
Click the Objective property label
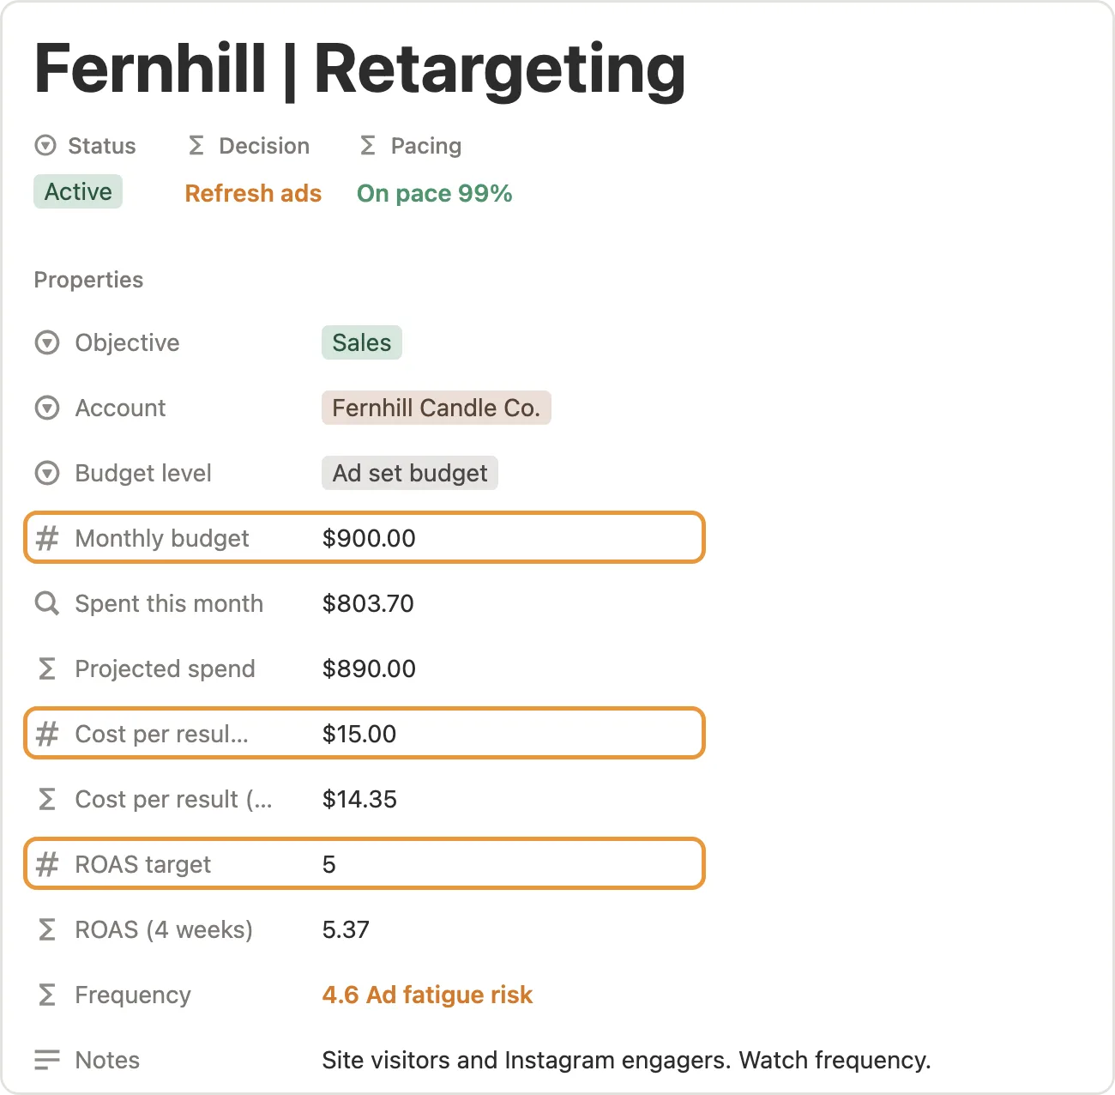point(128,343)
